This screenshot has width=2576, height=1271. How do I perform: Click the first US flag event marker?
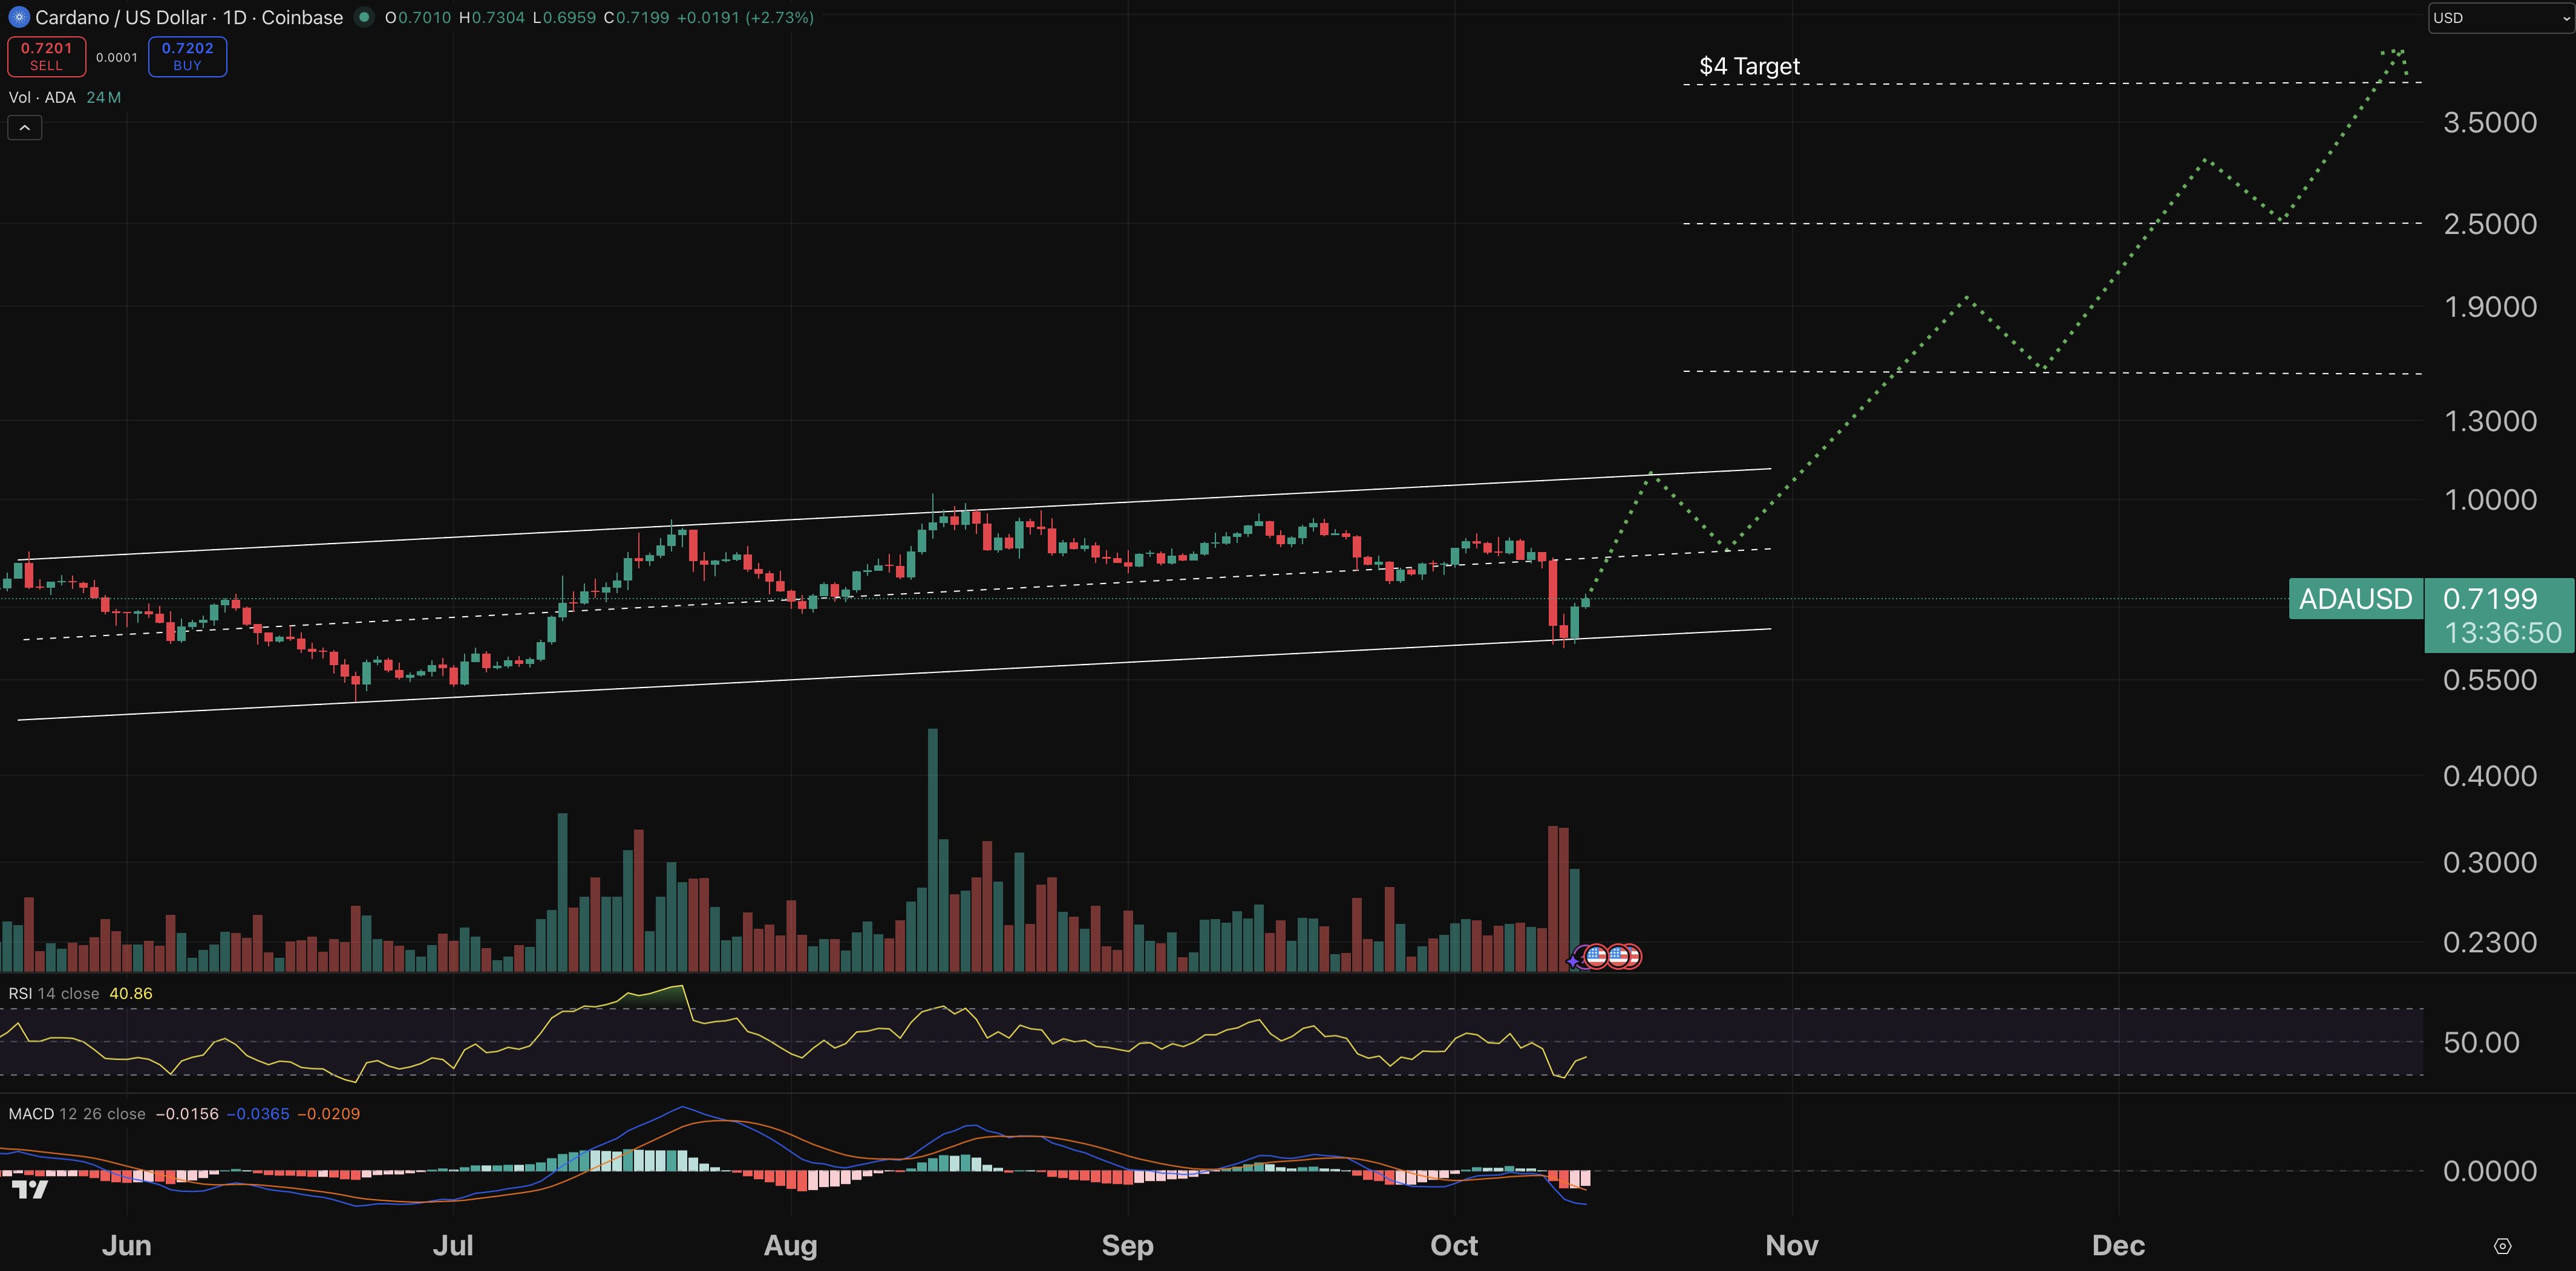[1597, 956]
